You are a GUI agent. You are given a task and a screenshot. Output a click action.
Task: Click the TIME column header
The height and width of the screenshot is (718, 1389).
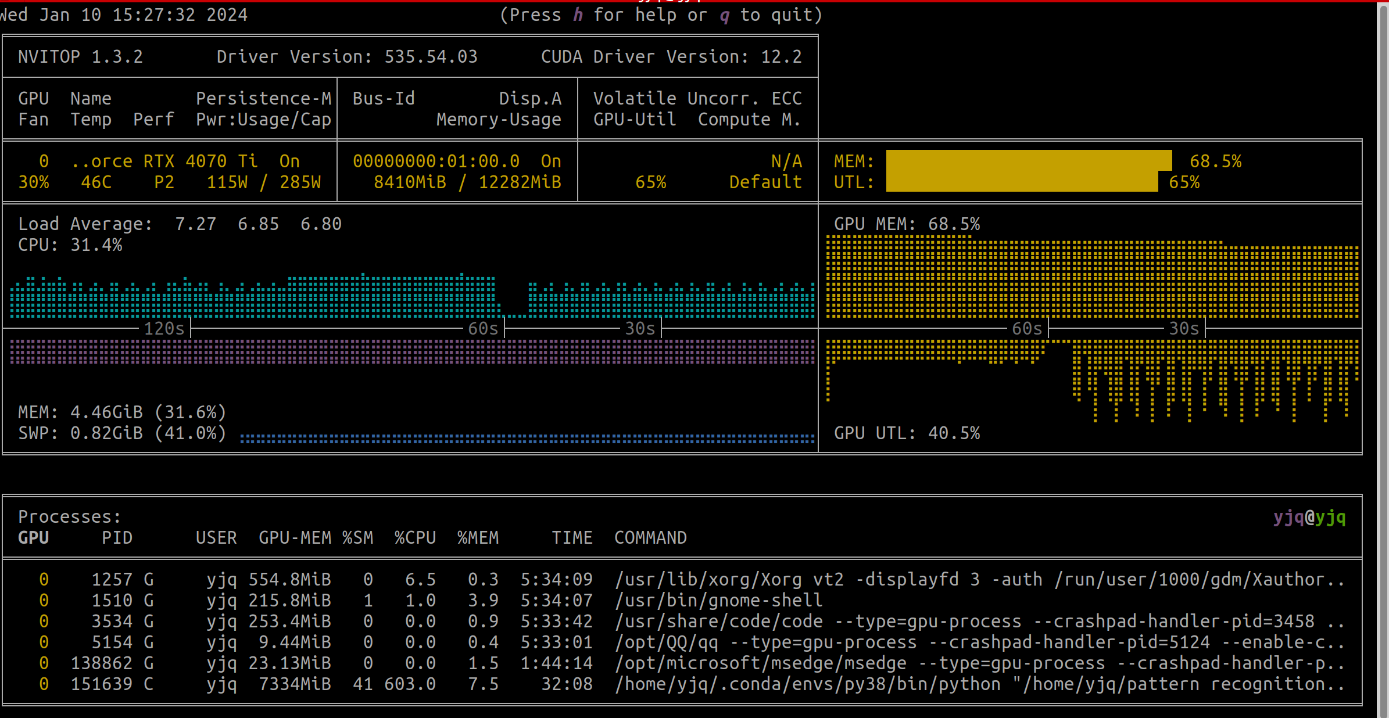point(572,537)
